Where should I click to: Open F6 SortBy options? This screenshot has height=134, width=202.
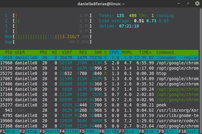click(109, 131)
